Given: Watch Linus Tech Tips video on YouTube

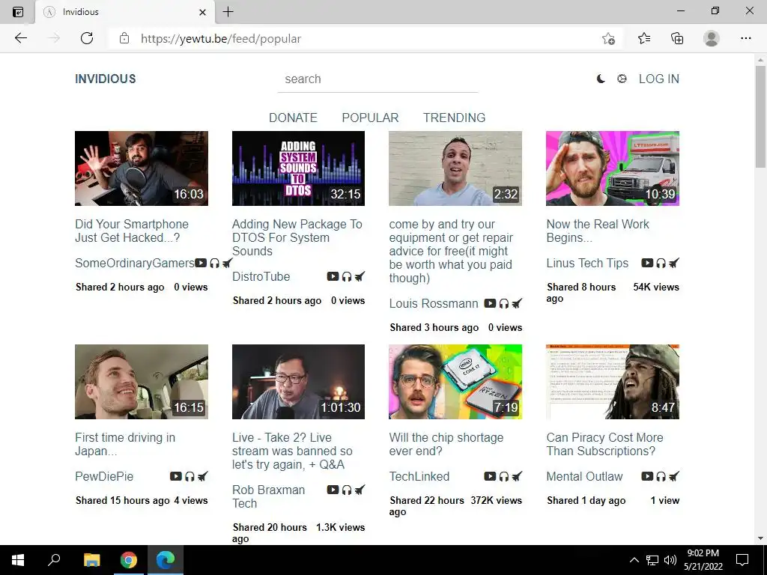Looking at the screenshot, I should 647,263.
